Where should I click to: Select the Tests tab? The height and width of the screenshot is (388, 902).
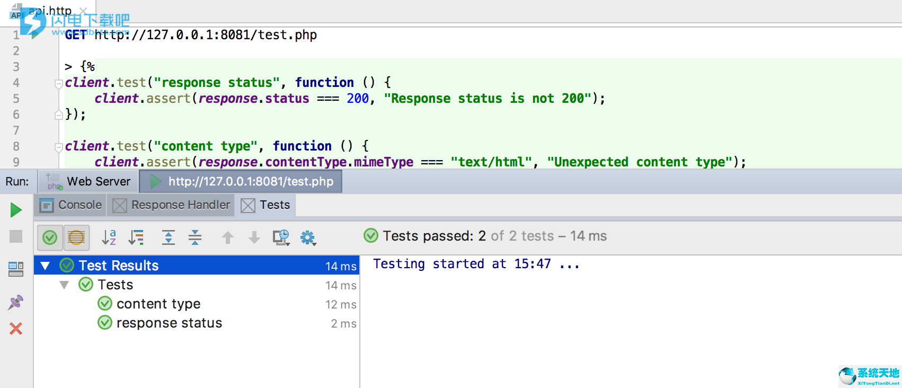tap(266, 205)
